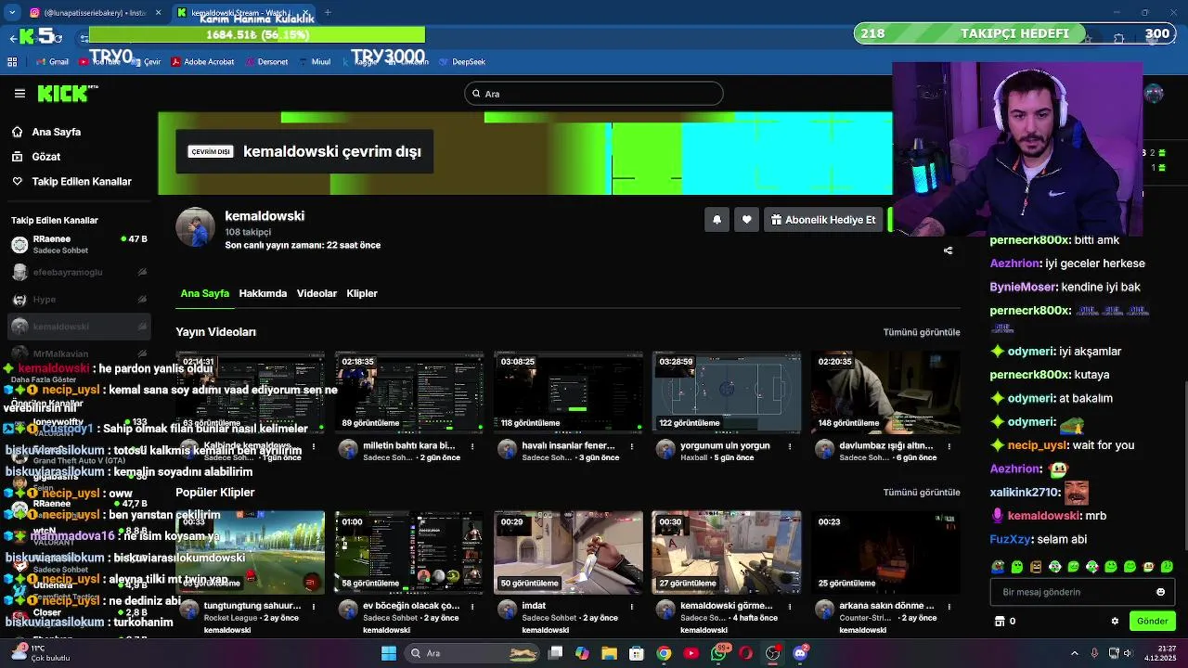This screenshot has width=1188, height=668.
Task: Open the chat shop icon
Action: click(x=1000, y=622)
